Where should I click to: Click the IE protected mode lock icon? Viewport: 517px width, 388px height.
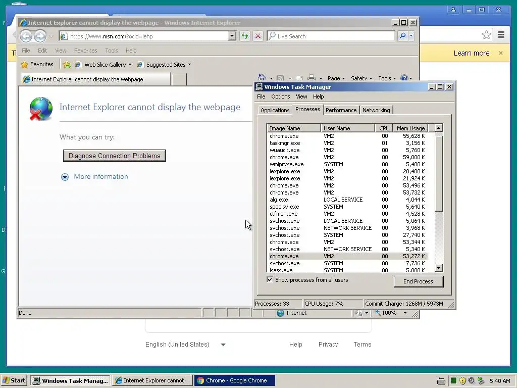click(359, 313)
